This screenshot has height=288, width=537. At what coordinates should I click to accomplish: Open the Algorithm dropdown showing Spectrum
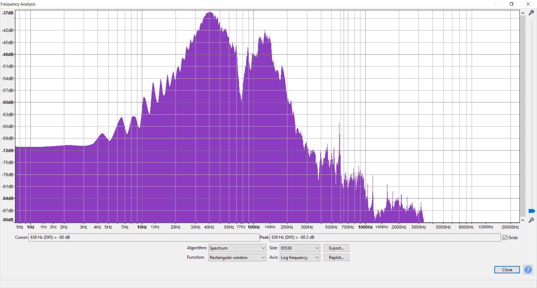237,248
